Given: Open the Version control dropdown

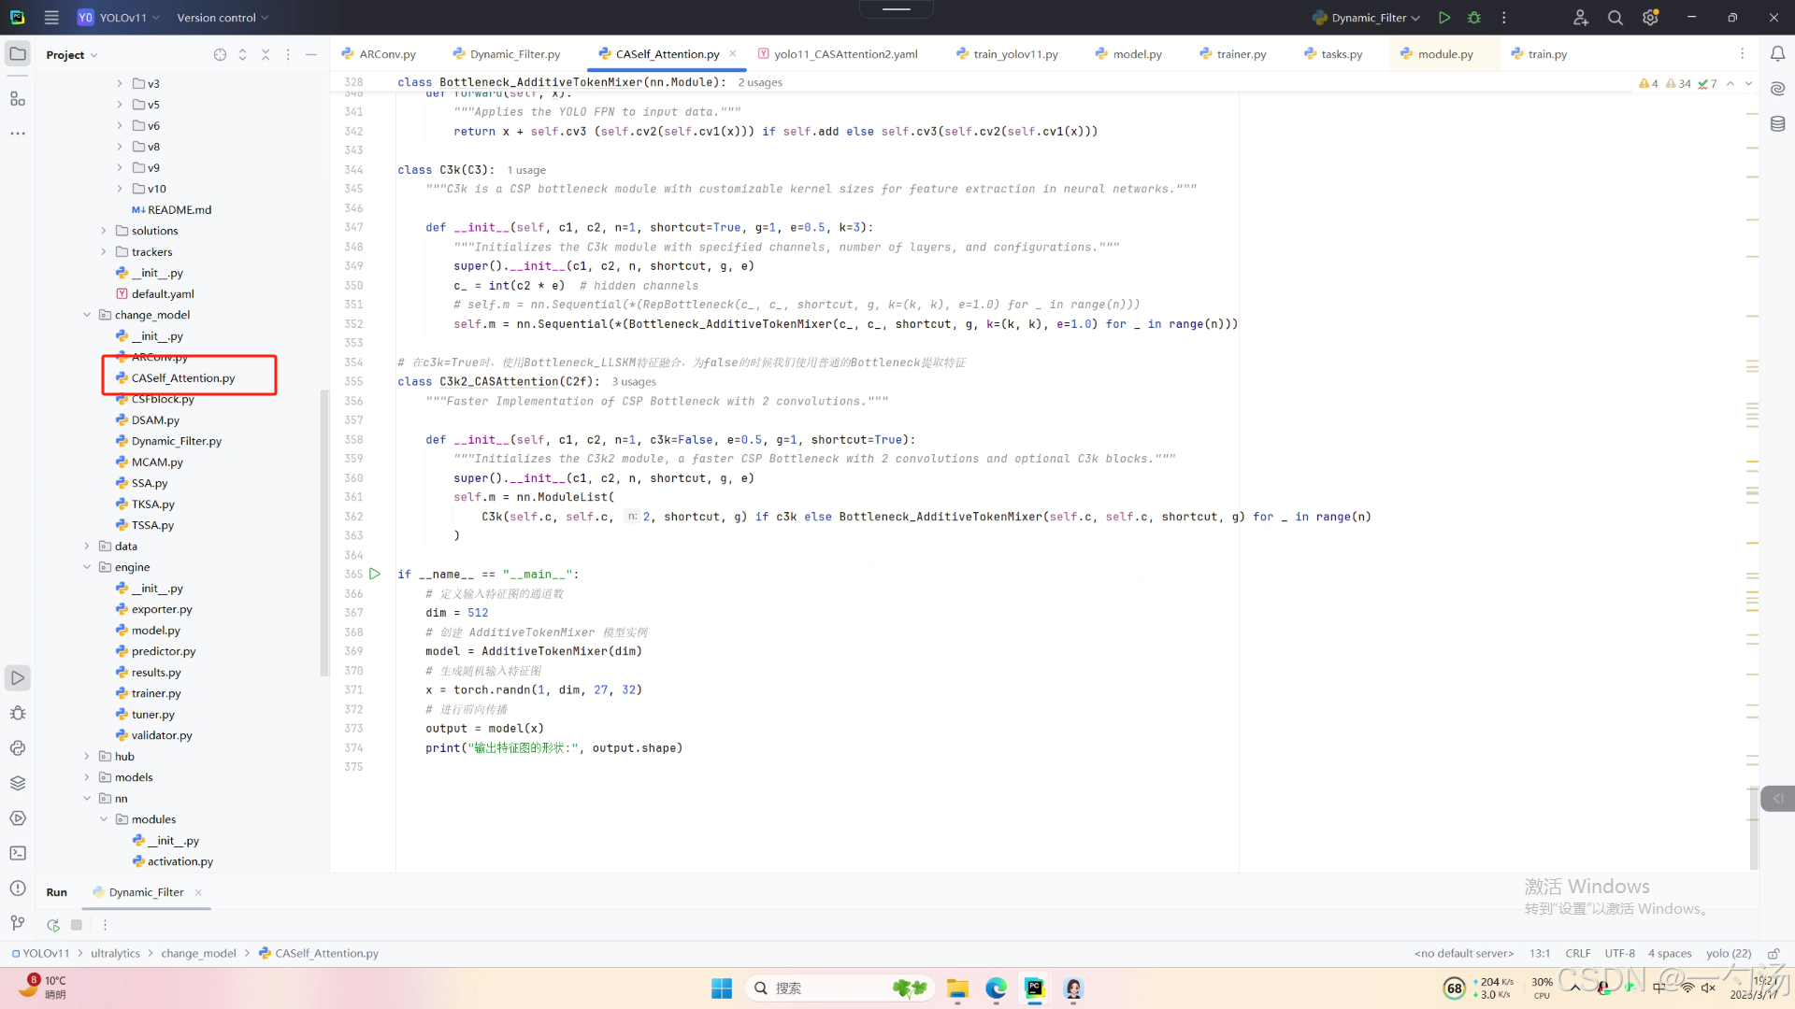Looking at the screenshot, I should click(x=223, y=18).
